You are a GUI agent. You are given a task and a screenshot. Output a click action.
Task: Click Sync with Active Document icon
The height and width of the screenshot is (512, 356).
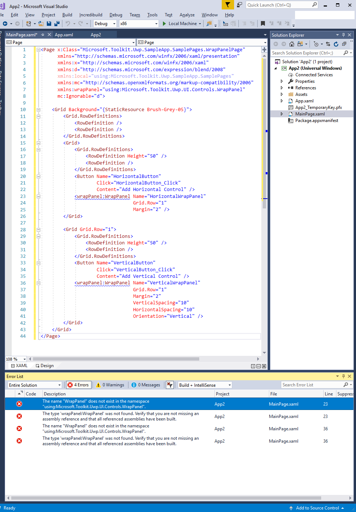(x=328, y=44)
